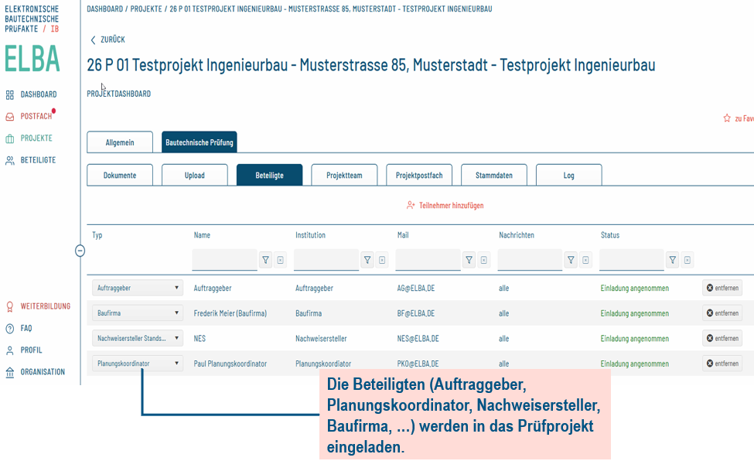Click Teilnehmer hinzufügen link
This screenshot has height=461, width=754.
point(445,206)
